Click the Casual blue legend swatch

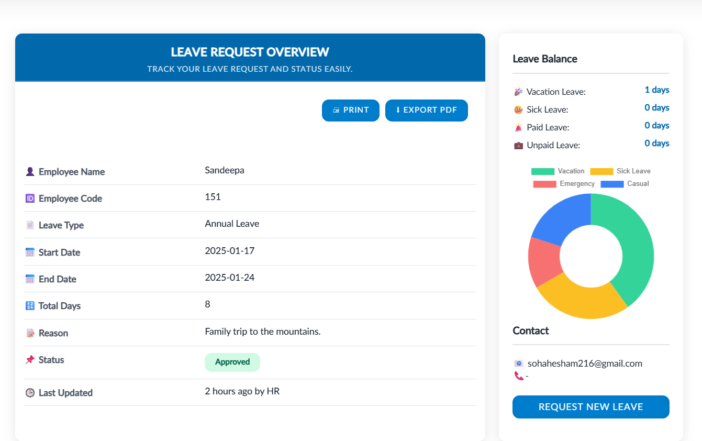tap(612, 184)
